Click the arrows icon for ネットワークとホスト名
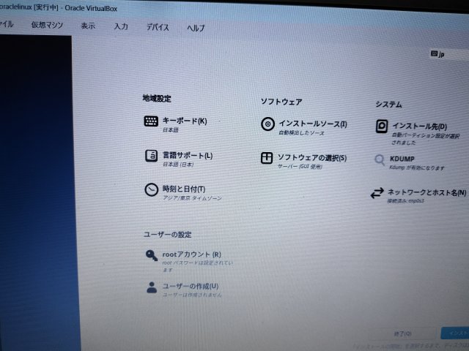Screen dimensions: 469x351 click(x=377, y=193)
